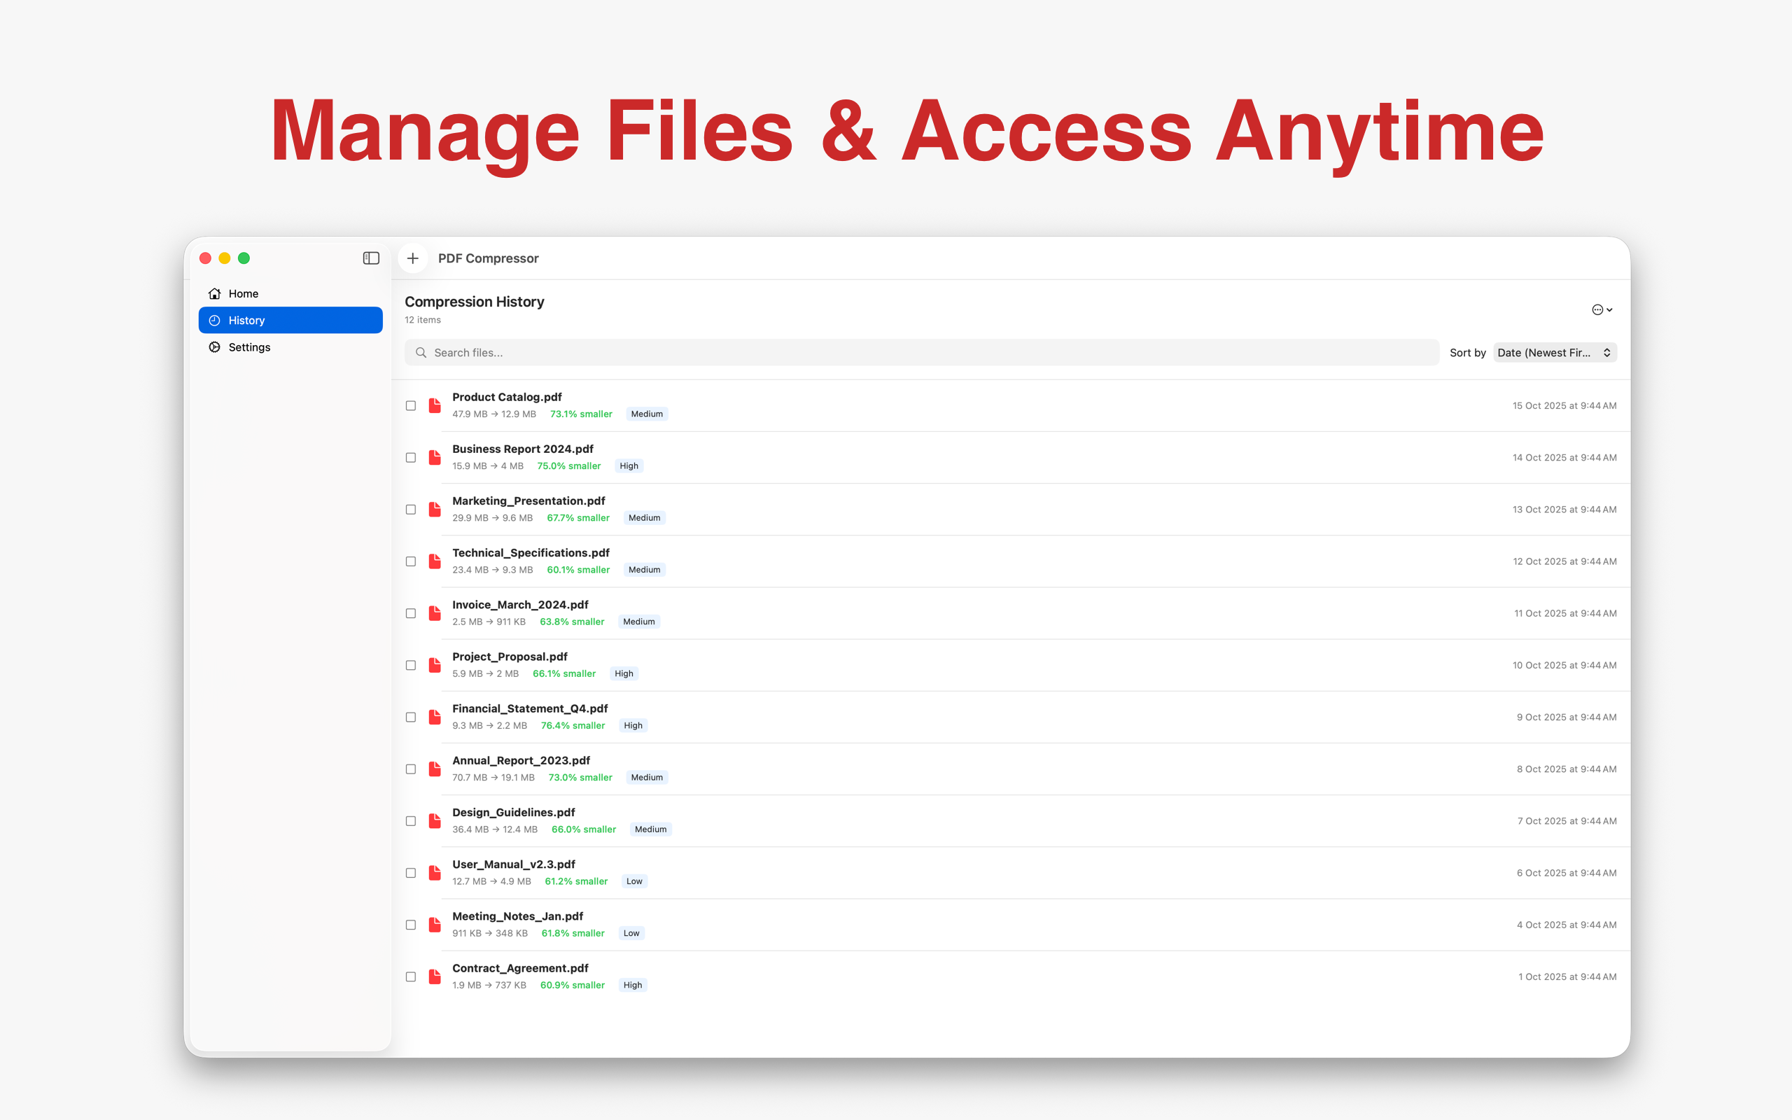Screen dimensions: 1792x1120
Task: Click the 76.4% smaller label
Action: (573, 725)
